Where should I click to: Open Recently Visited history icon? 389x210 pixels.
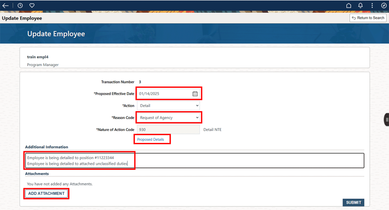coord(20,5)
